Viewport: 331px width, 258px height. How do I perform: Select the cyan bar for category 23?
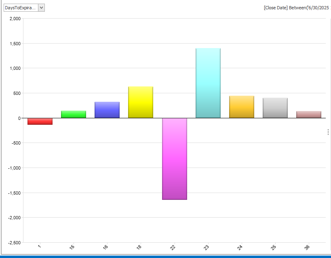click(x=208, y=83)
